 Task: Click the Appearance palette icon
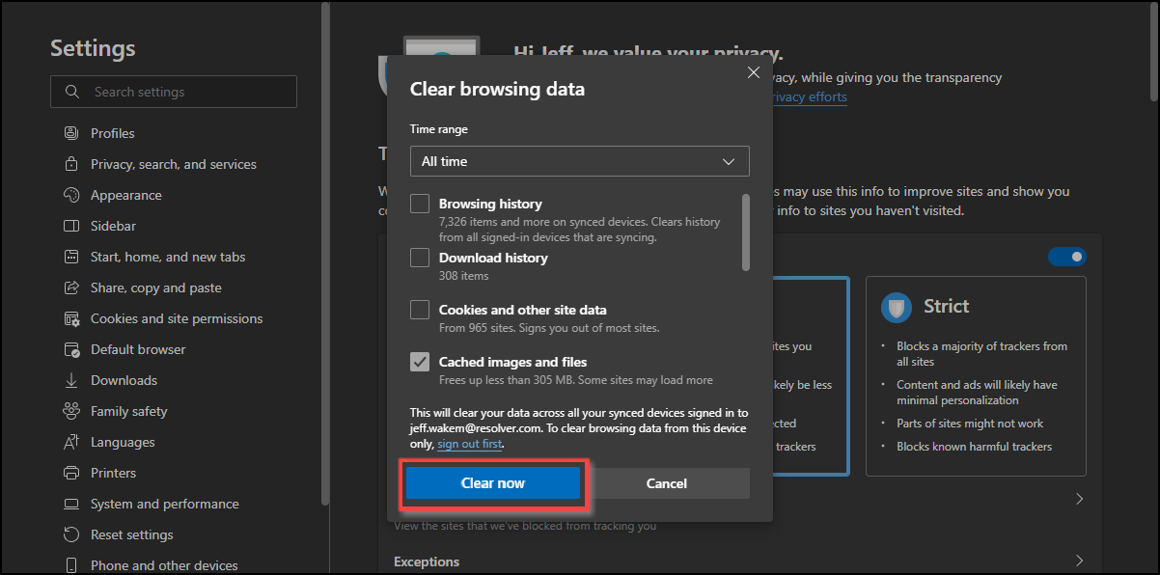point(70,195)
